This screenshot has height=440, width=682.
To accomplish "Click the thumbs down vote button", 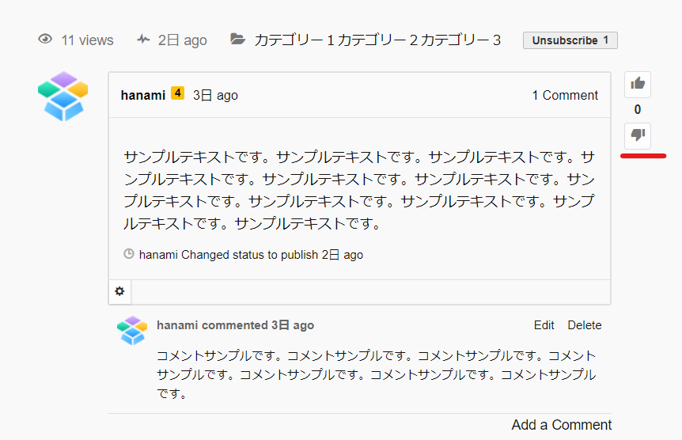I will pyautogui.click(x=638, y=136).
